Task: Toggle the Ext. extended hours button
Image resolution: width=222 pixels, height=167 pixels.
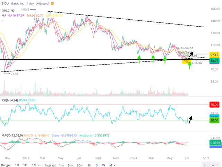Action: point(206,165)
